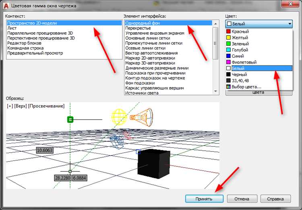The image size is (302, 210).
Task: Select context Параллельное проецирование 3D
Action: [64, 33]
